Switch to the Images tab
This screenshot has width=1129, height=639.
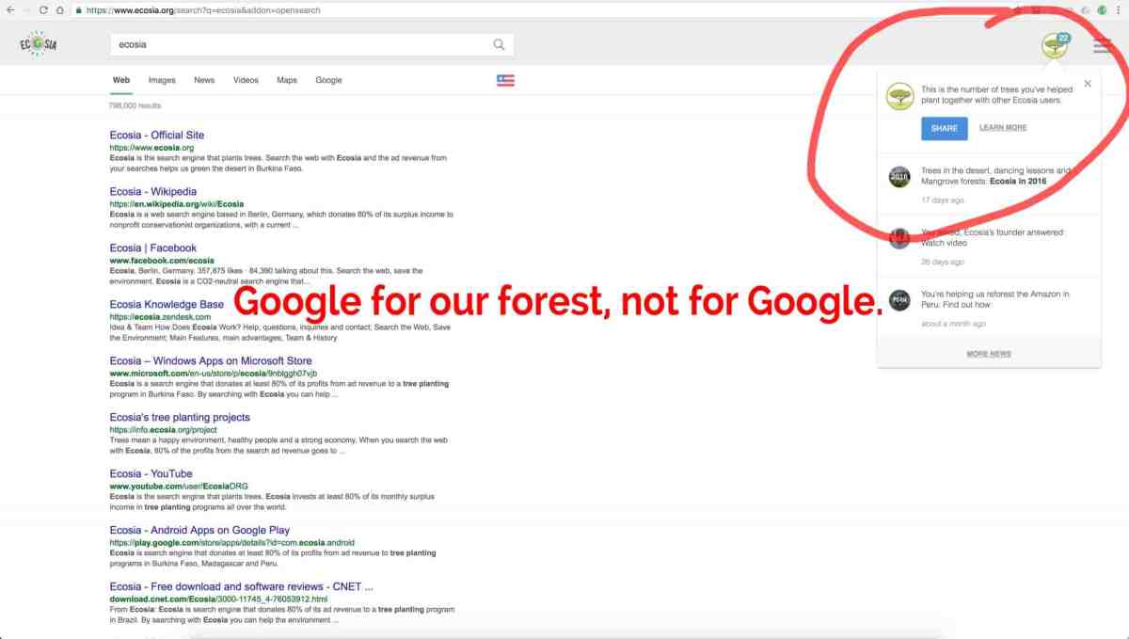click(162, 81)
